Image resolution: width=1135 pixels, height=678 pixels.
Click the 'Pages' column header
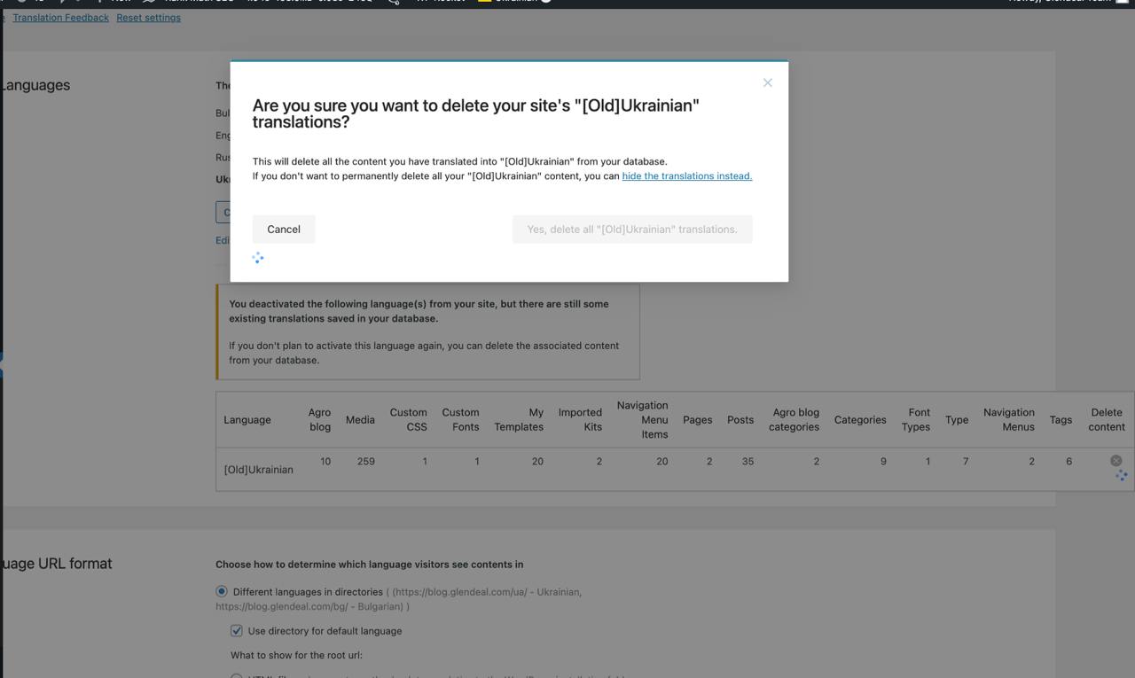[x=698, y=420]
